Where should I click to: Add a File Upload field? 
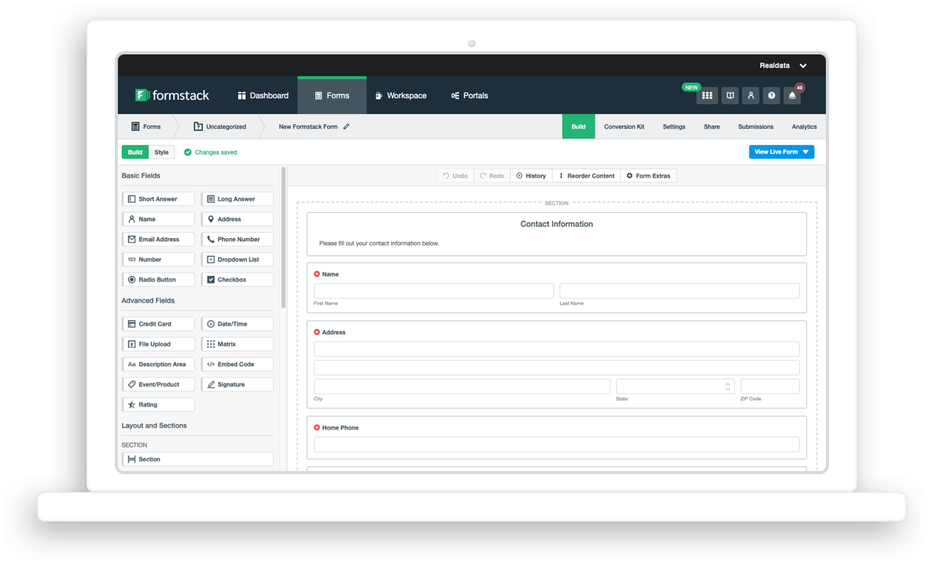coord(158,344)
